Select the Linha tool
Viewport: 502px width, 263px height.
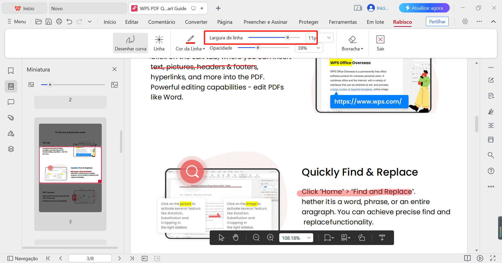159,43
